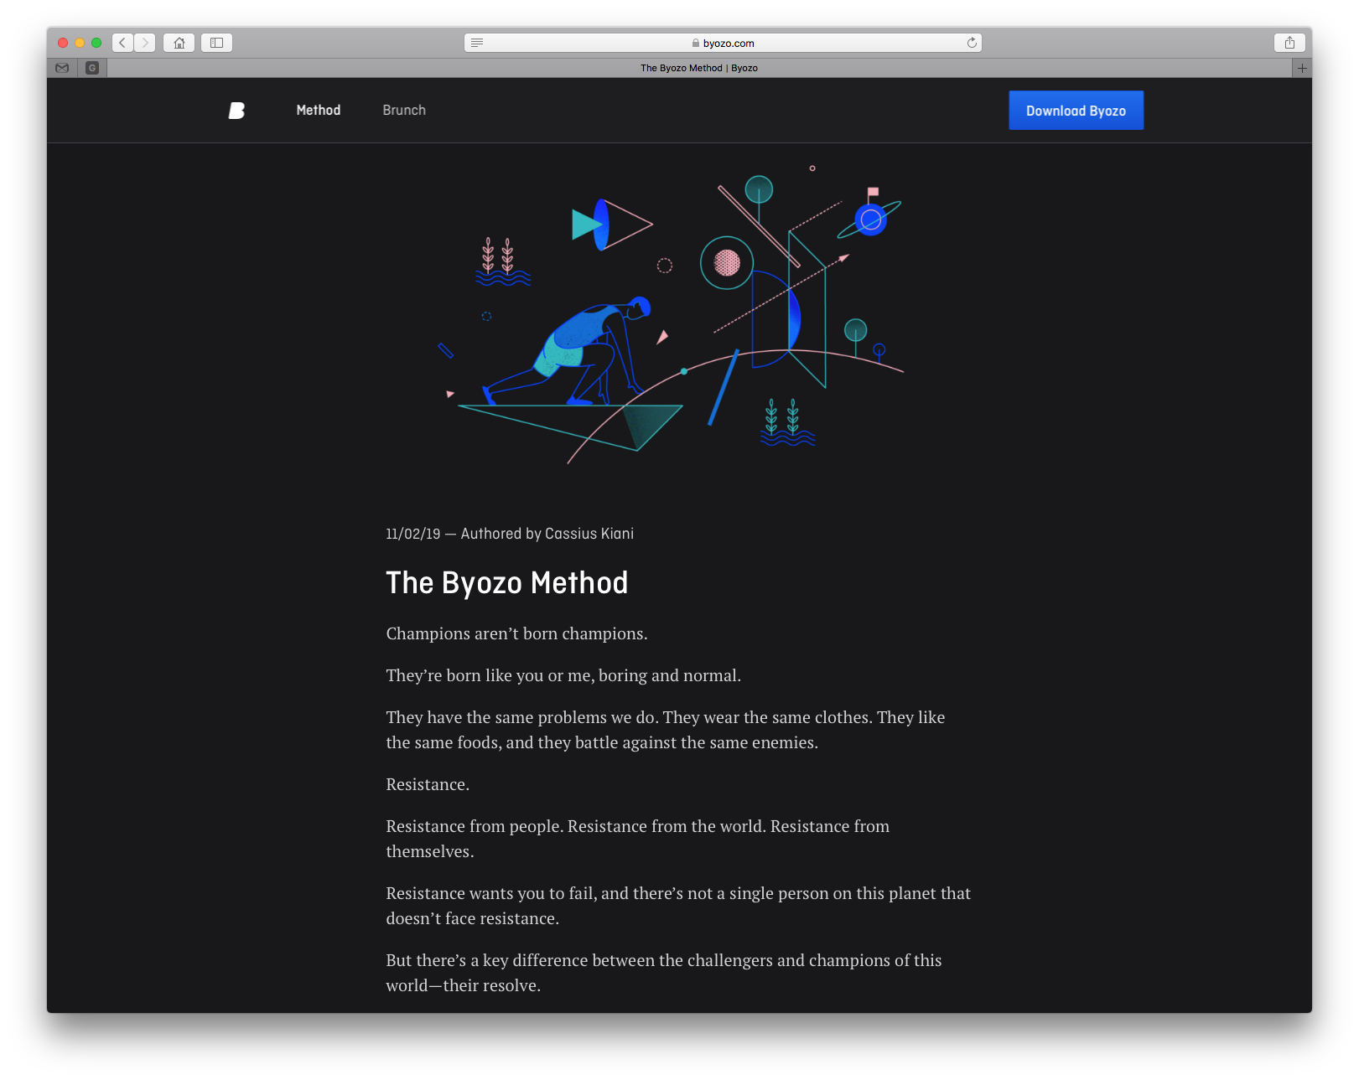The image size is (1359, 1080).
Task: Switch to the pinned G tab
Action: pyautogui.click(x=92, y=68)
